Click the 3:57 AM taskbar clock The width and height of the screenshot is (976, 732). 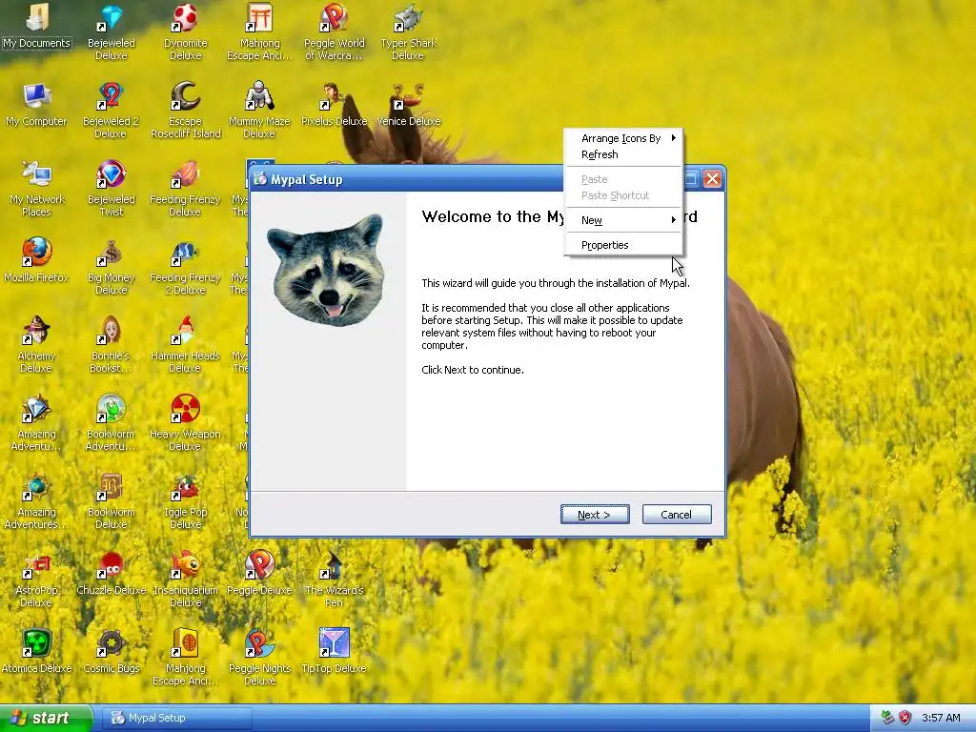(x=941, y=718)
